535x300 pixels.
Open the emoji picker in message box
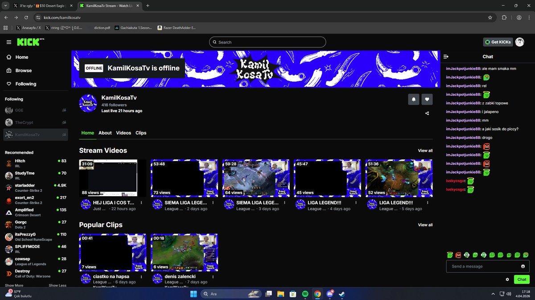pyautogui.click(x=523, y=266)
